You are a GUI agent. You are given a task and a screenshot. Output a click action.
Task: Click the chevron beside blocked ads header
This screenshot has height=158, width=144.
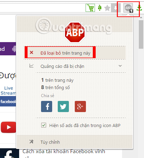(120, 66)
